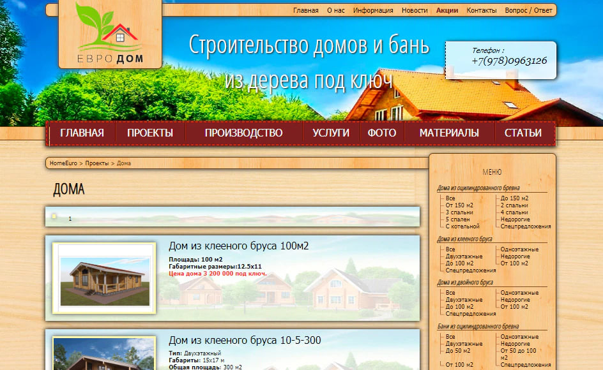Open title Дом из клееного бруса 100м2
Image resolution: width=603 pixels, height=370 pixels.
[x=238, y=246]
